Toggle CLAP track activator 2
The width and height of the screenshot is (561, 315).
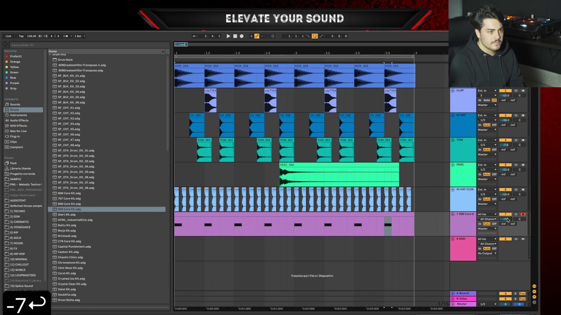pyautogui.click(x=505, y=91)
